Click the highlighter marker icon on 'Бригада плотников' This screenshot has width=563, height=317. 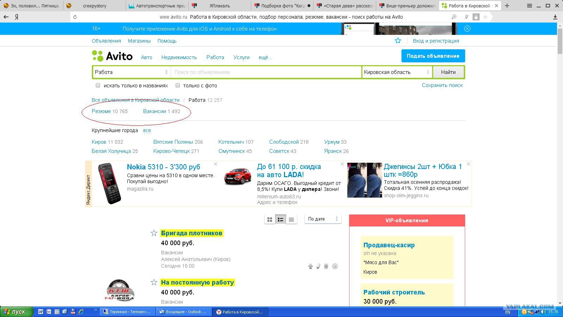[318, 266]
